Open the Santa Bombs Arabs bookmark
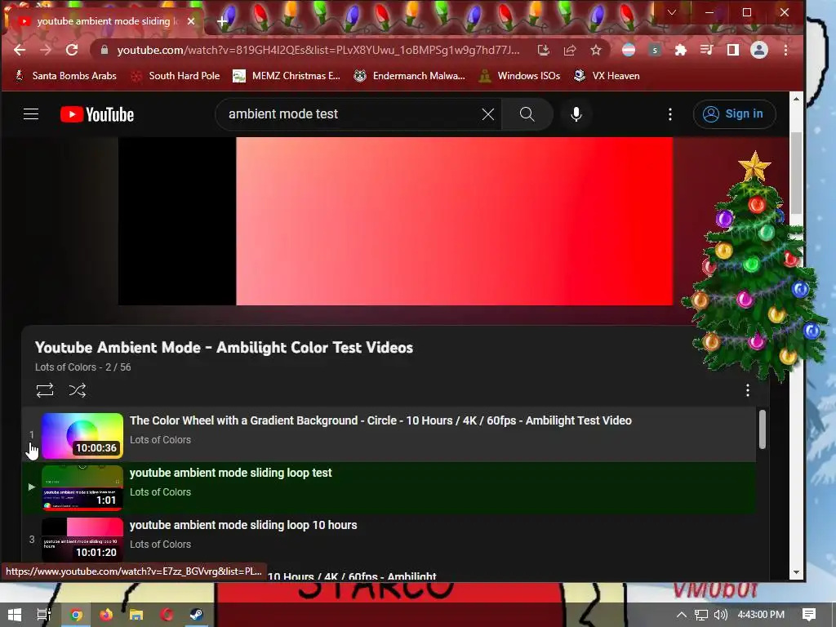Screen dimensions: 836x627 click(x=65, y=76)
